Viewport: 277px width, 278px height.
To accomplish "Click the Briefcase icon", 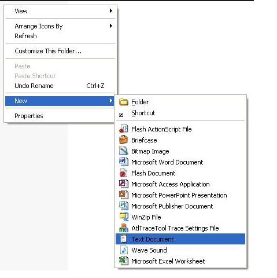I will click(124, 140).
